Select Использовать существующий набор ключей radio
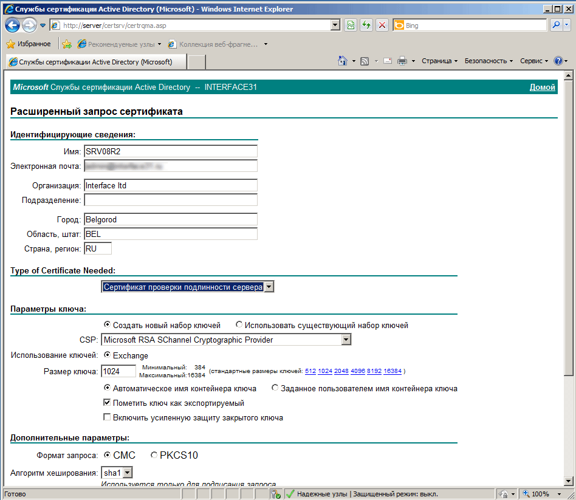Viewport: 576px width, 500px height. (x=239, y=324)
